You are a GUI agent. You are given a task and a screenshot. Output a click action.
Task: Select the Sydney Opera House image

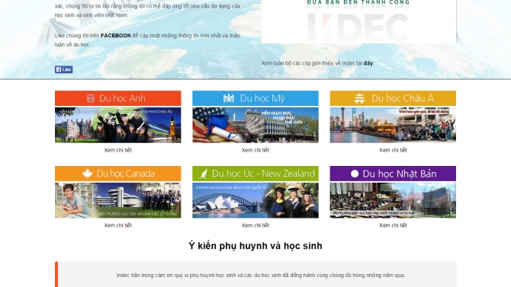tap(256, 200)
